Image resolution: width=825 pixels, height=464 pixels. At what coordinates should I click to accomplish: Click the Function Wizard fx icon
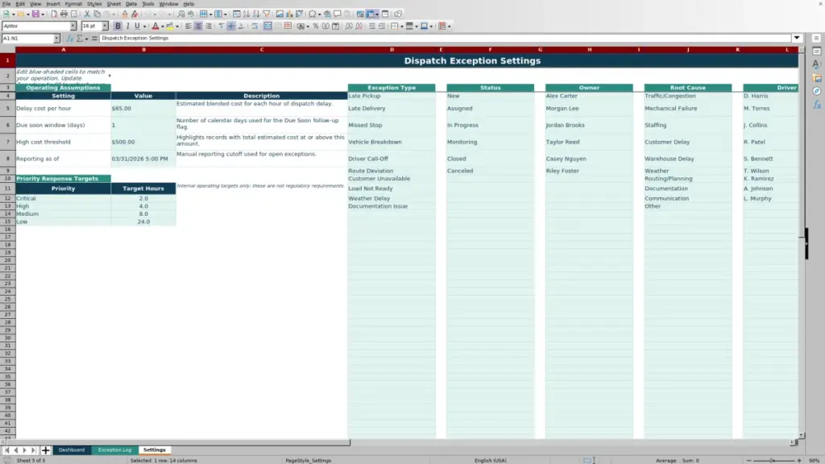click(x=70, y=39)
